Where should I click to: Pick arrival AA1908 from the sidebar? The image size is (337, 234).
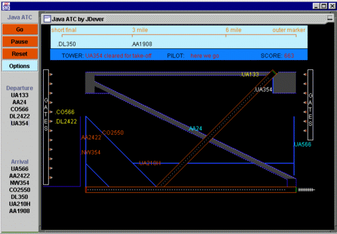pyautogui.click(x=19, y=211)
